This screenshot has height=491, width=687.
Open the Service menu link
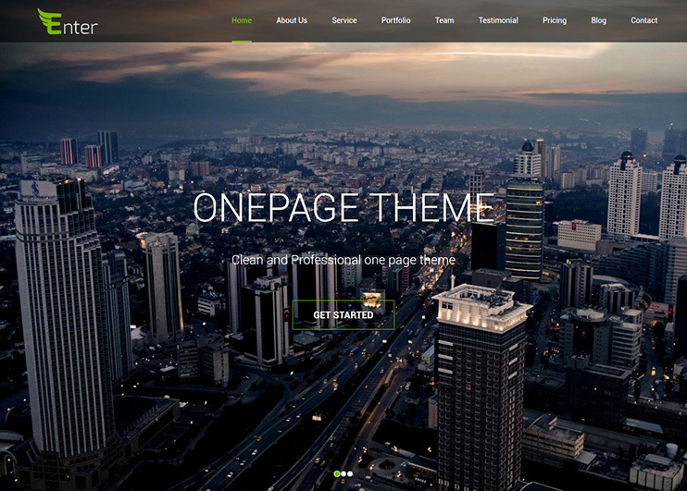(343, 20)
